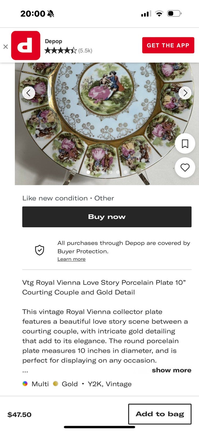The image size is (199, 432).
Task: Tap the Y2K, Vintage style tag
Action: tap(109, 384)
